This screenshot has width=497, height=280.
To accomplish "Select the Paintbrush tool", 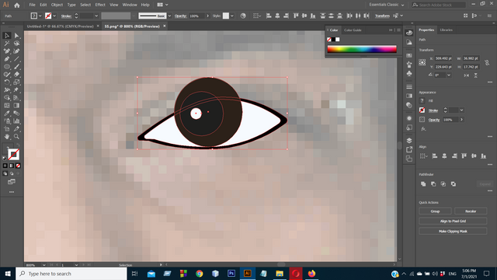I will pos(16,67).
